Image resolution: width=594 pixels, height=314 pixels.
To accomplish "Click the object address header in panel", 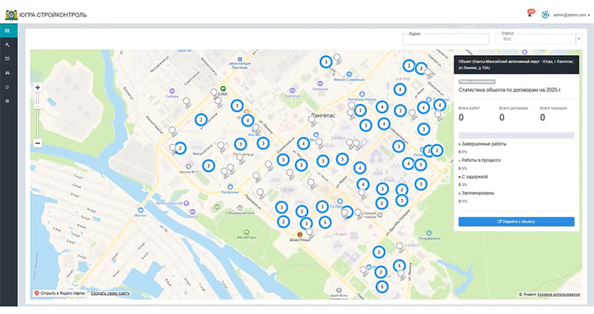I will click(516, 65).
